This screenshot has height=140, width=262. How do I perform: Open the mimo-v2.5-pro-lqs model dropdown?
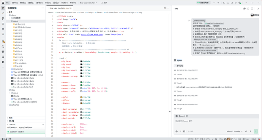tap(235, 131)
